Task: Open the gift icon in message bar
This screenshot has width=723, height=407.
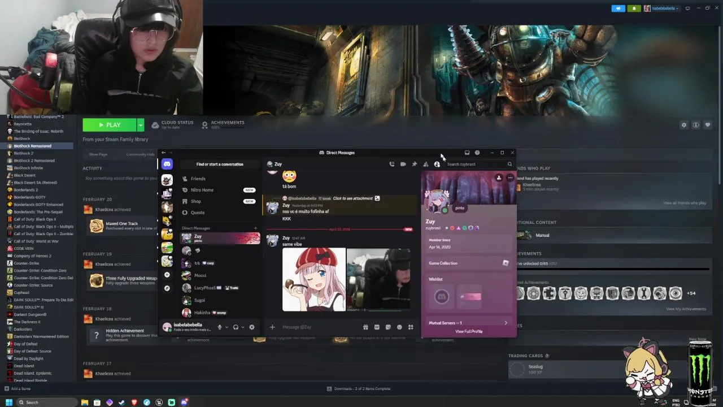Action: 365,327
